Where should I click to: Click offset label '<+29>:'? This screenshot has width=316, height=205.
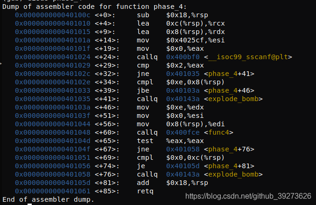[107, 65]
